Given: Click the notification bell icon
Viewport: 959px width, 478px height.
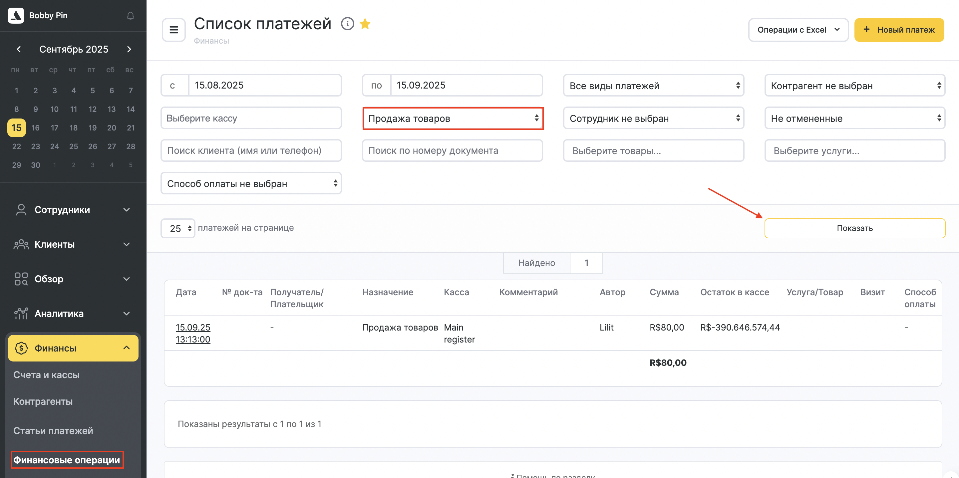Looking at the screenshot, I should [130, 16].
